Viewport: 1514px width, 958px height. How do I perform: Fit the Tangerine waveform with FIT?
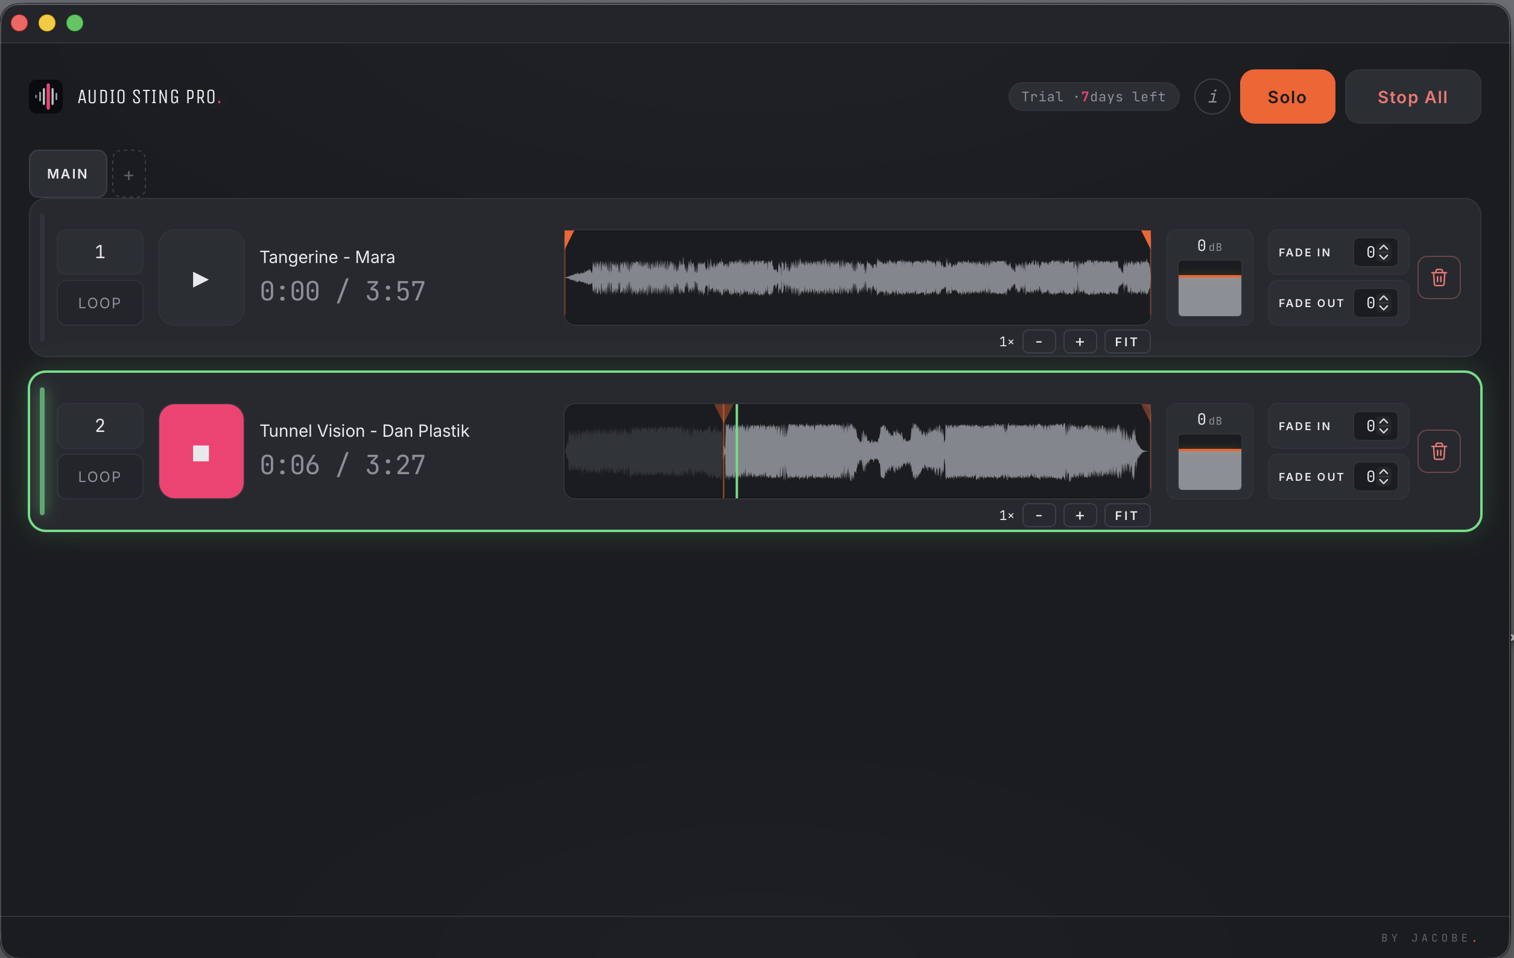point(1127,341)
